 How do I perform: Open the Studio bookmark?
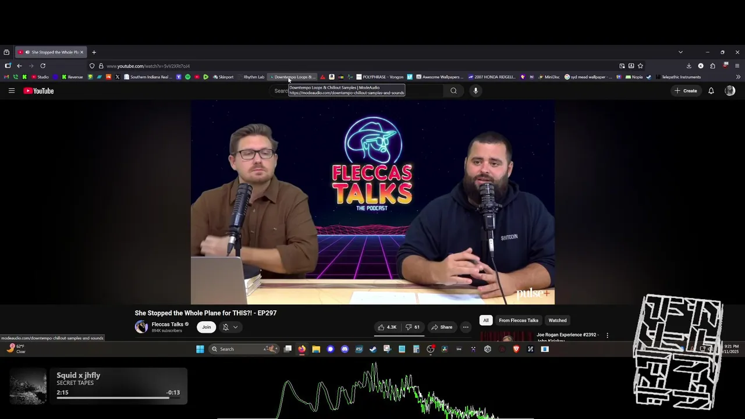(40, 77)
